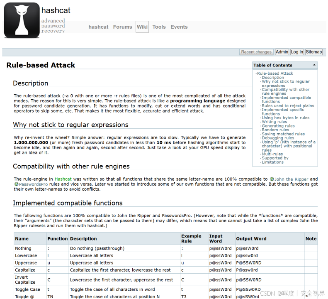Screen dimensions: 328x299
Task: Click the Recent changes button
Action: click(256, 52)
